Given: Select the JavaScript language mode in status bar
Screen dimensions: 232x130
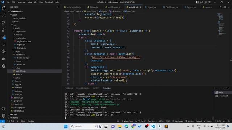Looking at the screenshot, I should 178,121.
